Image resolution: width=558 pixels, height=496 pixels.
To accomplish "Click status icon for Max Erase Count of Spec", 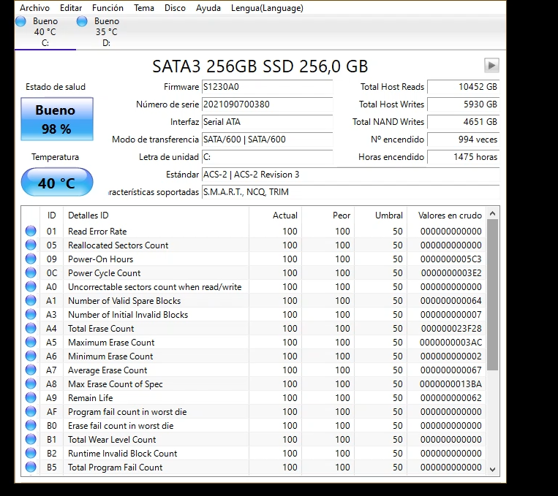I will (x=31, y=384).
